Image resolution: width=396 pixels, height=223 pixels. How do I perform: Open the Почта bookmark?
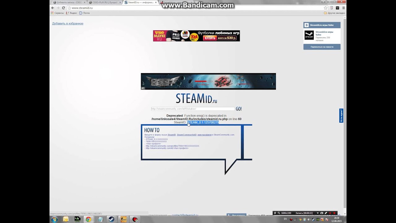pos(84,13)
